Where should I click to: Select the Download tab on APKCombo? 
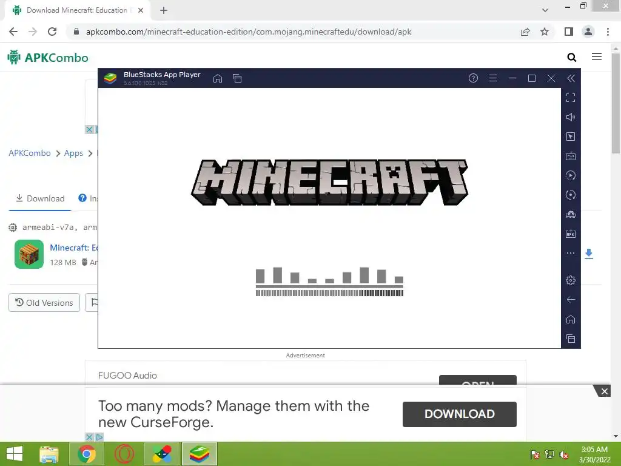click(40, 198)
